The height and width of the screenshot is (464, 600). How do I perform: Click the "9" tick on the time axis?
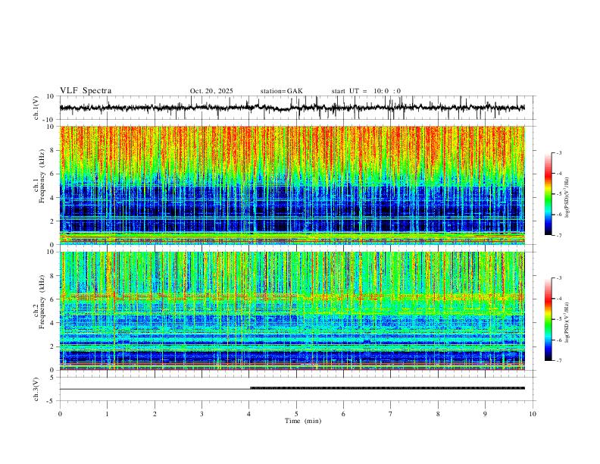coord(485,414)
